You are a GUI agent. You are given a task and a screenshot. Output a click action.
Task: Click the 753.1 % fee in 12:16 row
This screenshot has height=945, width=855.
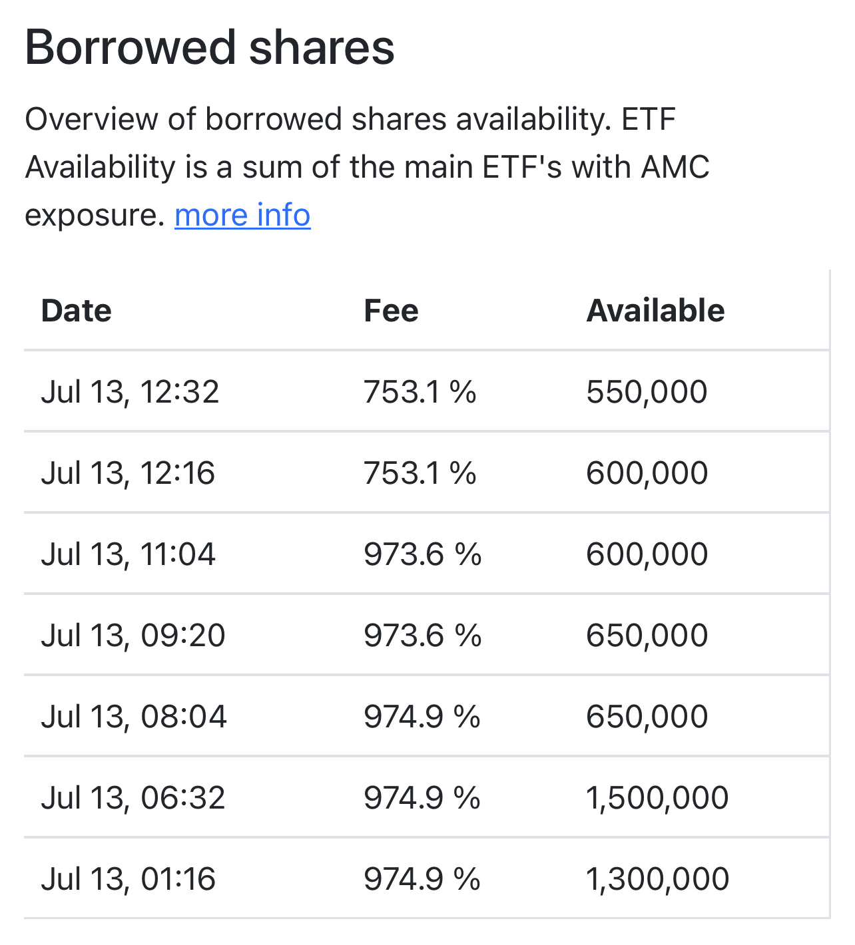[x=420, y=472]
